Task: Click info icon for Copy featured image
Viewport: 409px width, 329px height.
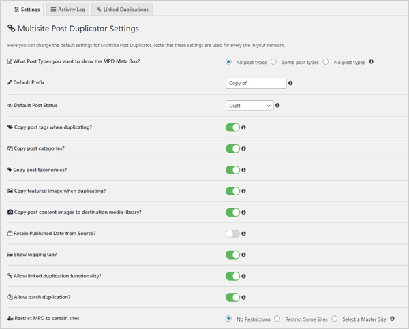Action: pos(243,191)
